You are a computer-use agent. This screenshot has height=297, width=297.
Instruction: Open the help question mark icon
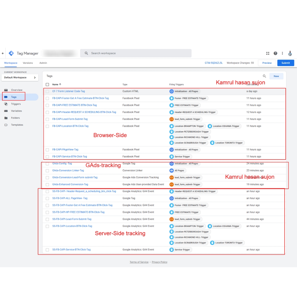pyautogui.click(x=275, y=53)
